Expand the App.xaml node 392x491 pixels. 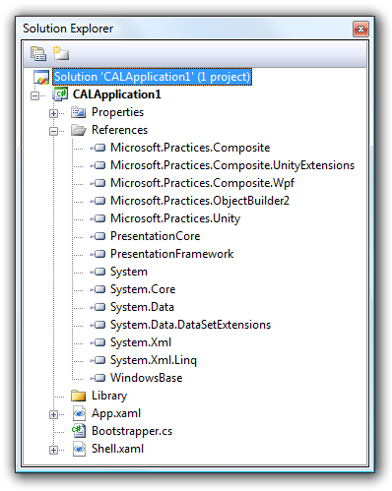tap(53, 414)
